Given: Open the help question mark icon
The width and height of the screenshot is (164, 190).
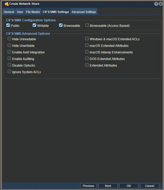Looking at the screenshot, I should pyautogui.click(x=156, y=4).
